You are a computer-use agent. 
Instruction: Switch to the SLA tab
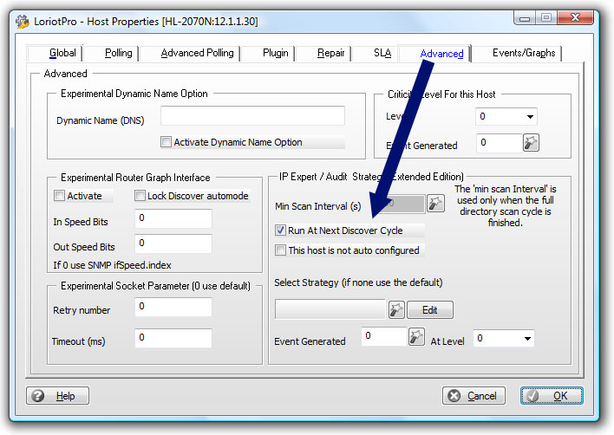(x=376, y=53)
